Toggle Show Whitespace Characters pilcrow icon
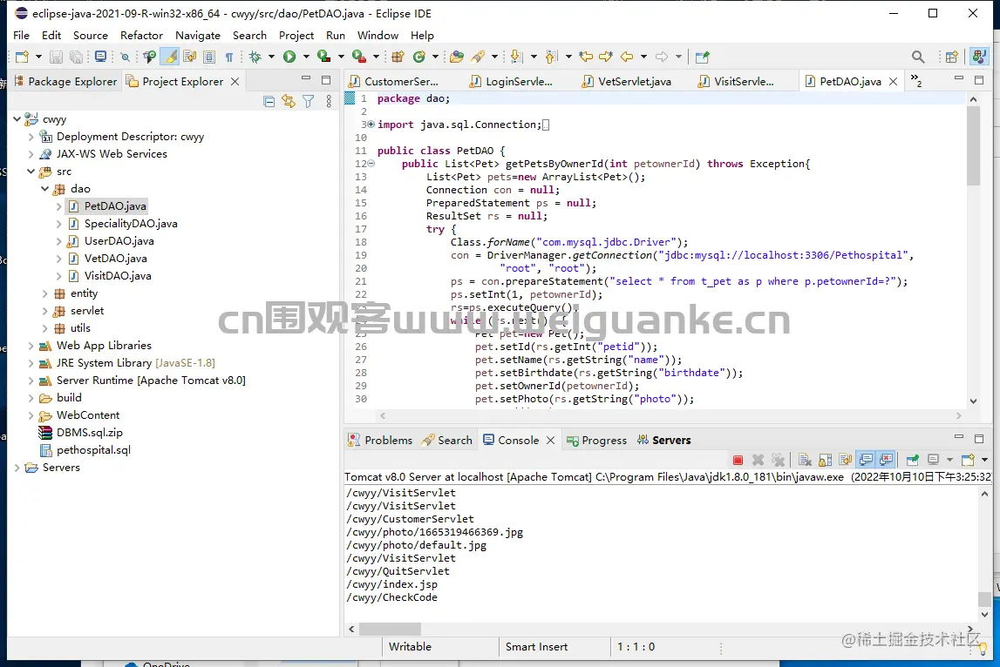 tap(229, 57)
